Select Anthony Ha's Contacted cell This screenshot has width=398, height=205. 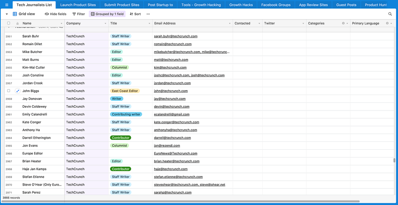[x=248, y=130]
